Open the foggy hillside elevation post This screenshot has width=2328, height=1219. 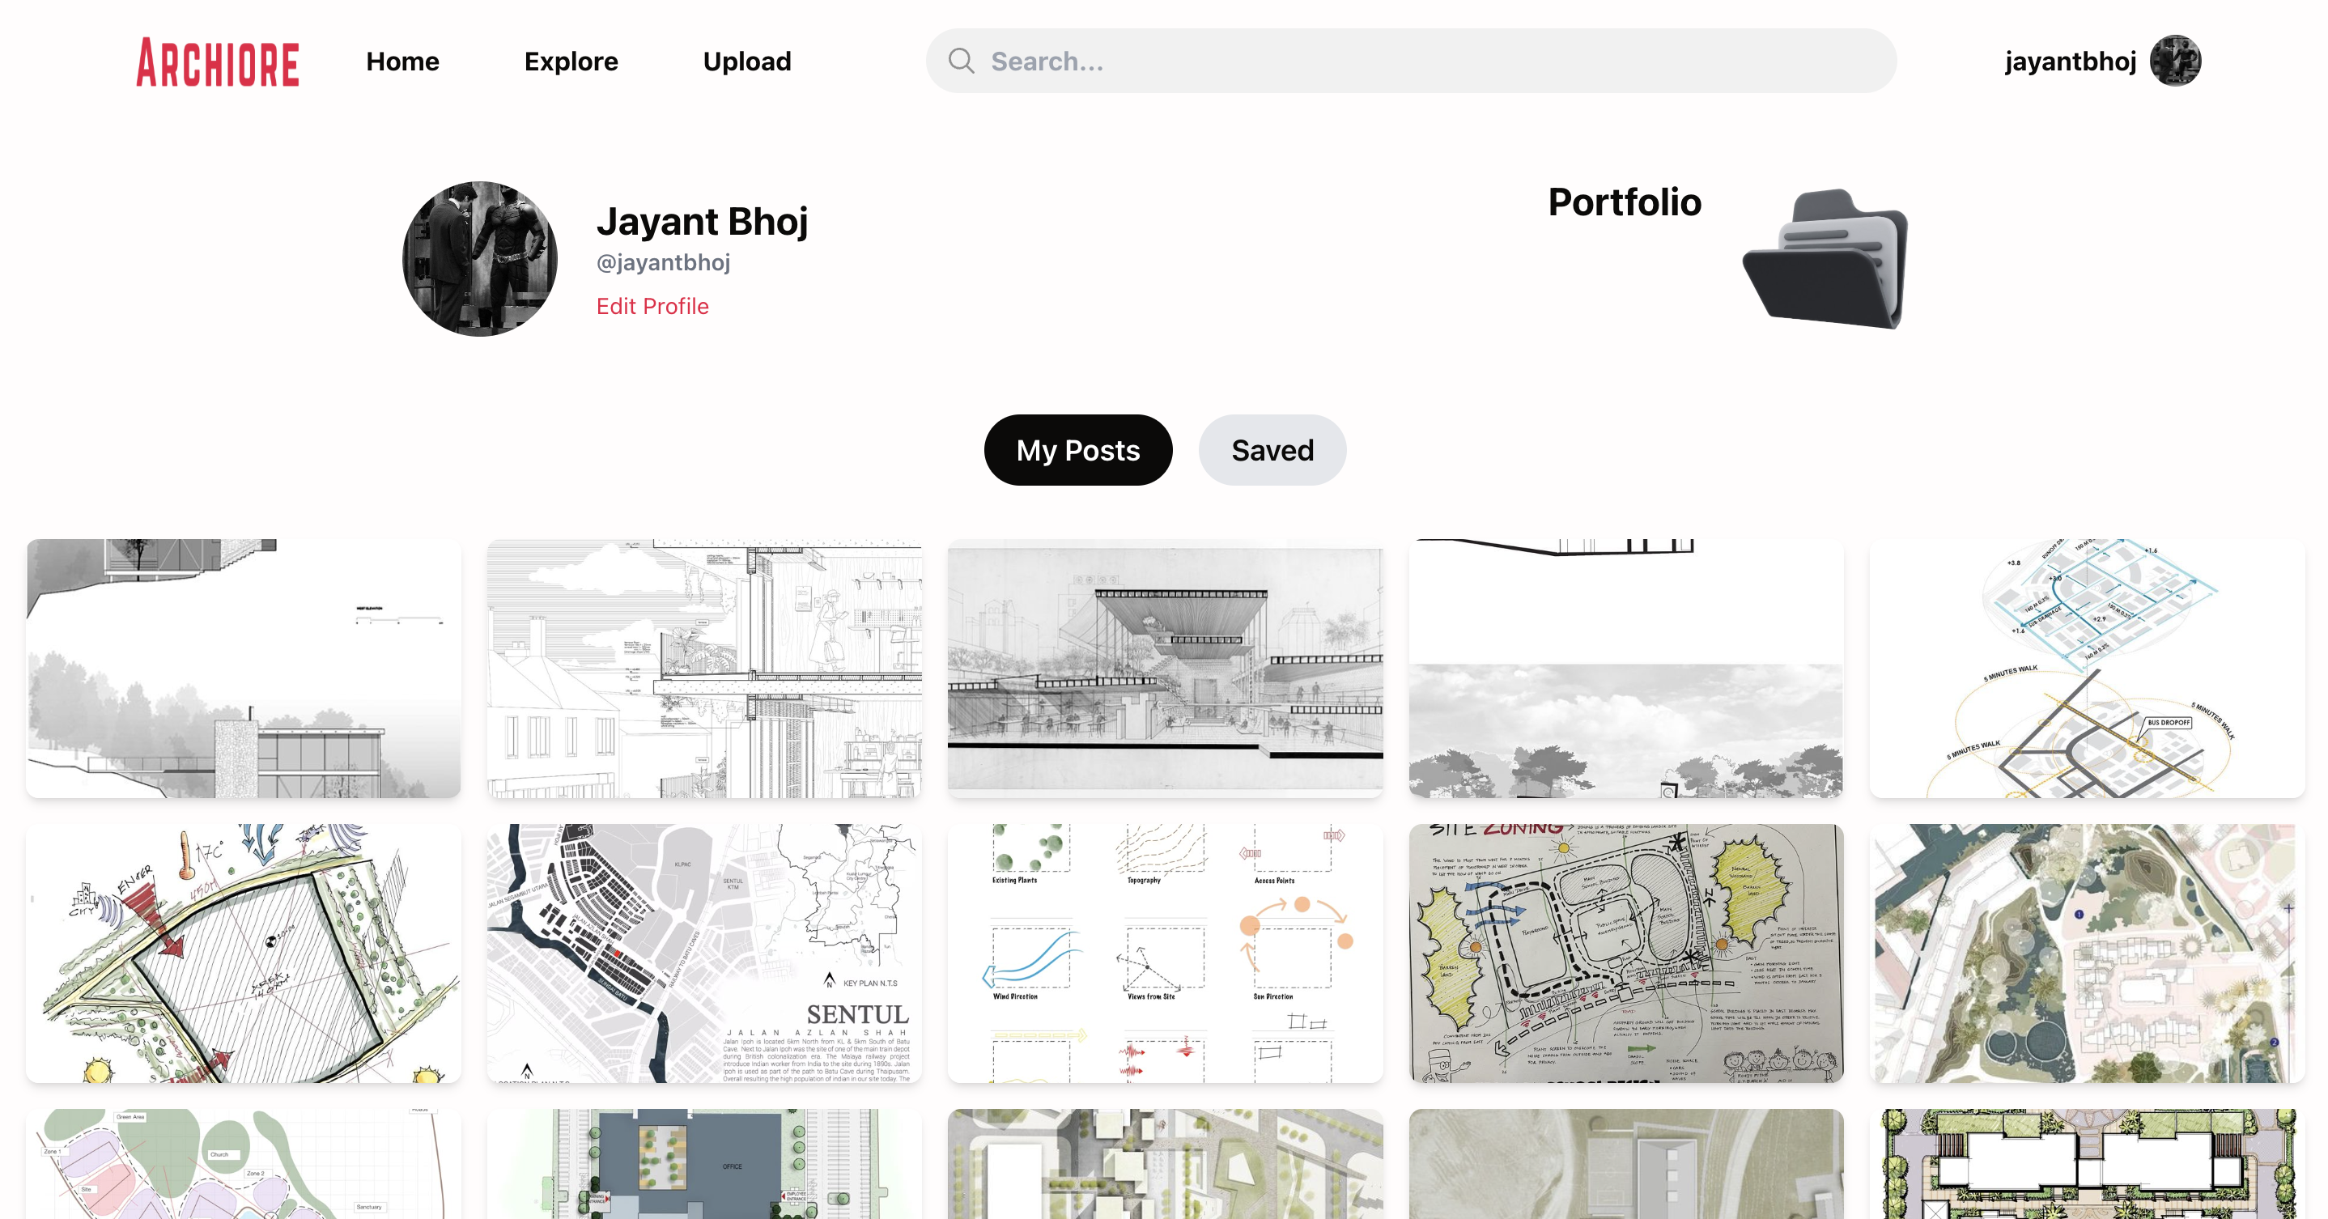243,669
